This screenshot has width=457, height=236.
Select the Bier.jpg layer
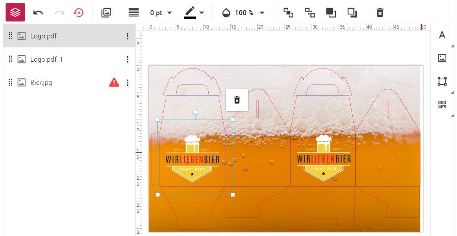pyautogui.click(x=69, y=83)
